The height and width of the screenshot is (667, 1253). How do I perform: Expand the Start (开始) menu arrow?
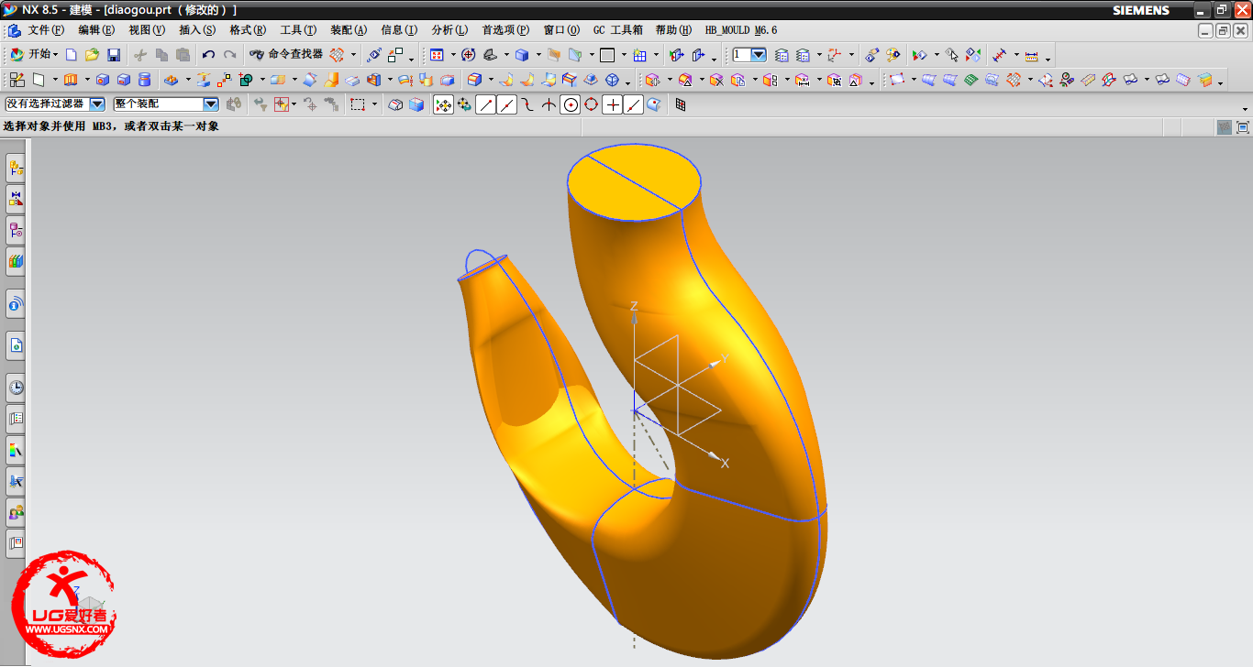(x=56, y=55)
